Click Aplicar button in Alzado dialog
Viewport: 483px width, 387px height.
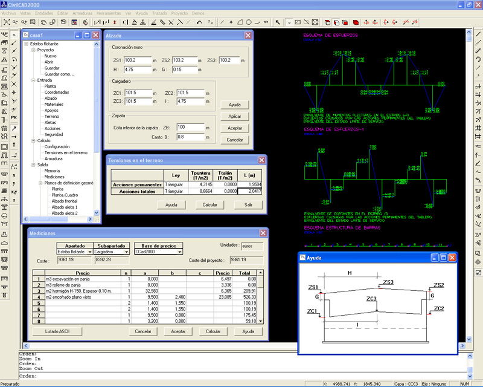point(235,116)
